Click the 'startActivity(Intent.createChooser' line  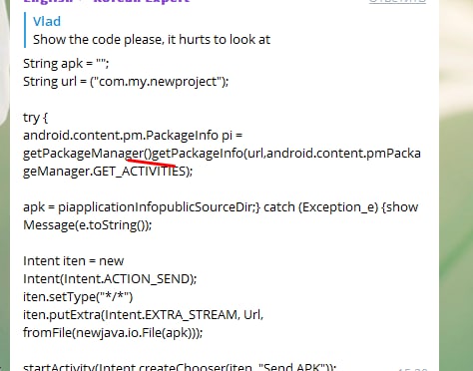(180, 367)
